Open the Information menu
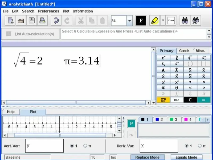 click(83, 11)
